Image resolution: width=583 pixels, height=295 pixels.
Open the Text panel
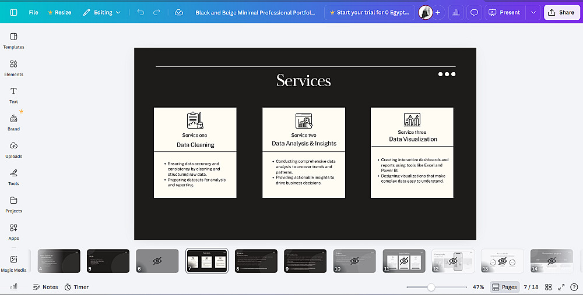14,95
